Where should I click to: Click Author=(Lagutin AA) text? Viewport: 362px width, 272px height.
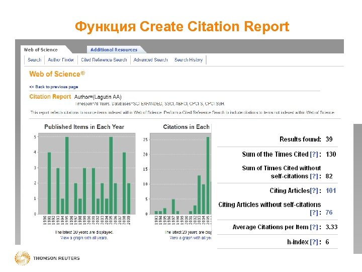click(x=98, y=97)
